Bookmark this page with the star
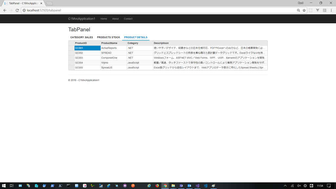This screenshot has width=336, height=189. coord(304,10)
